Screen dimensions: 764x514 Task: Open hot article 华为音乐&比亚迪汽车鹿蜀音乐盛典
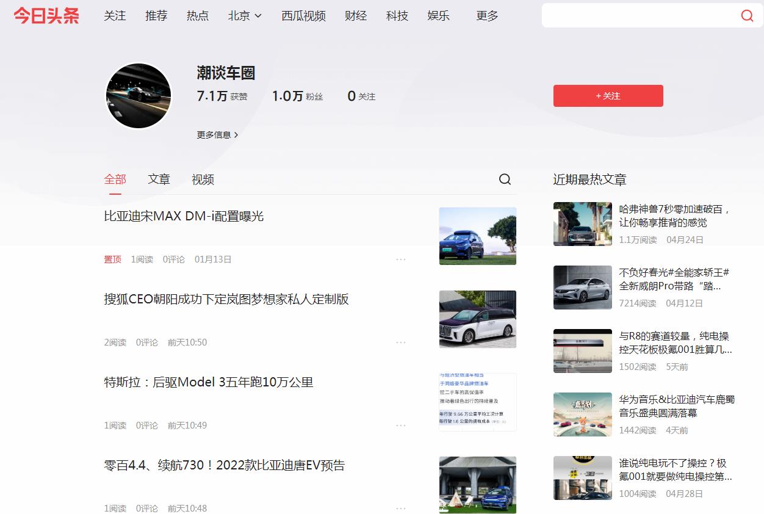pyautogui.click(x=677, y=407)
